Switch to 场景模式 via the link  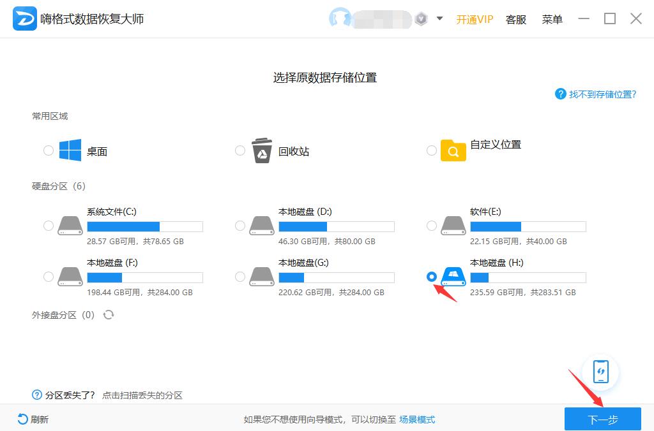coord(418,420)
